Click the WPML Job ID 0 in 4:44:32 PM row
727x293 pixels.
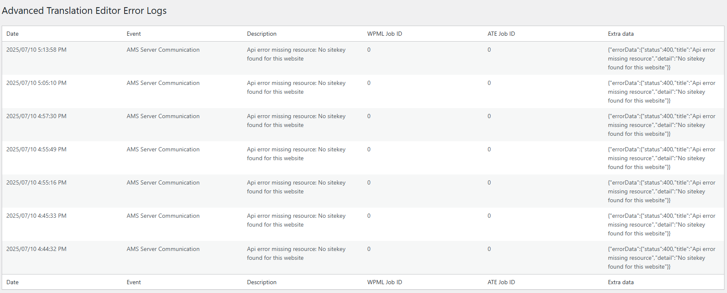(x=369, y=249)
